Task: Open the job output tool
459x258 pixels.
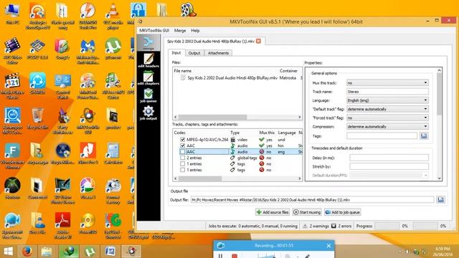Action: tap(148, 113)
